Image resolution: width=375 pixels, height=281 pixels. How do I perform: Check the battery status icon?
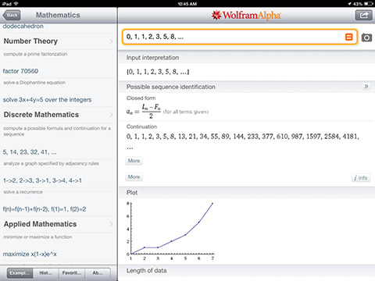[368, 4]
